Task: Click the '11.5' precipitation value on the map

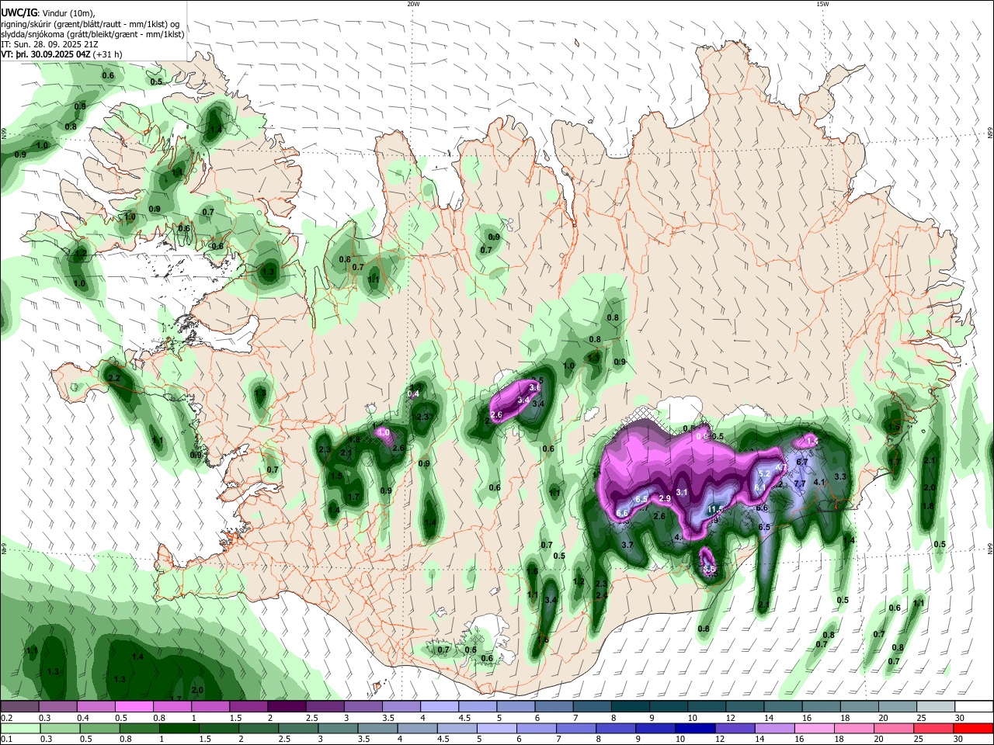Action: [715, 509]
